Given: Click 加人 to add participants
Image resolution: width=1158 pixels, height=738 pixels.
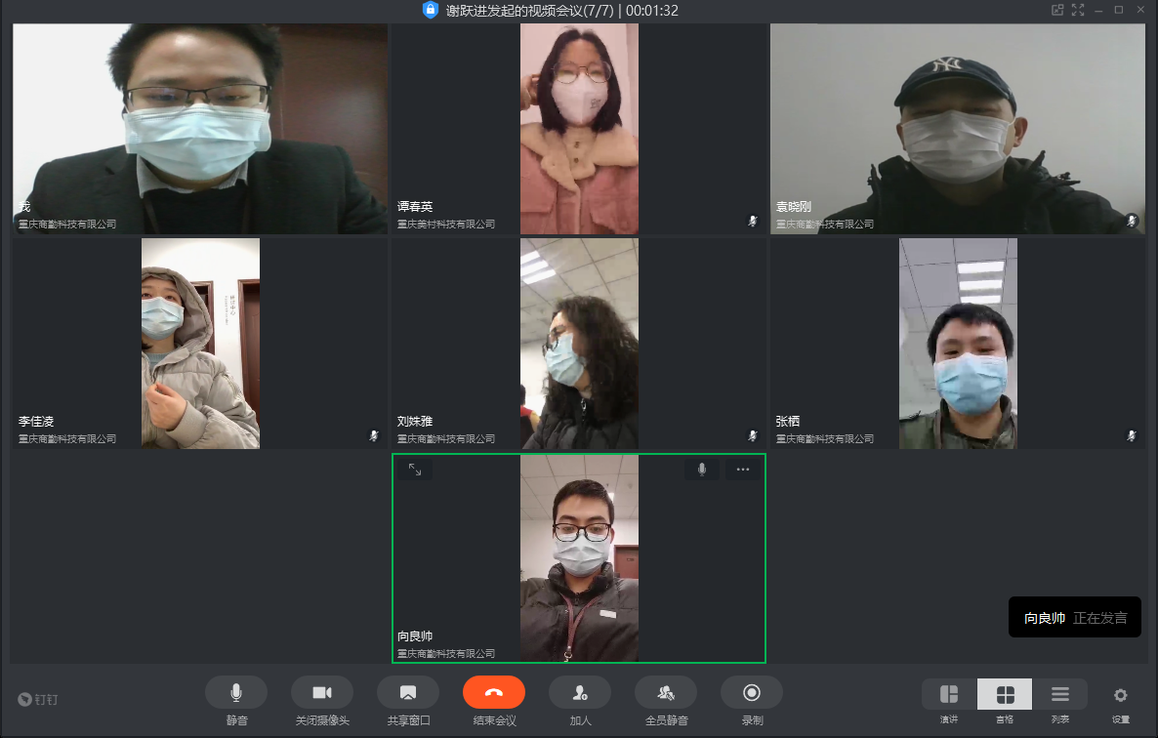Looking at the screenshot, I should tap(579, 692).
